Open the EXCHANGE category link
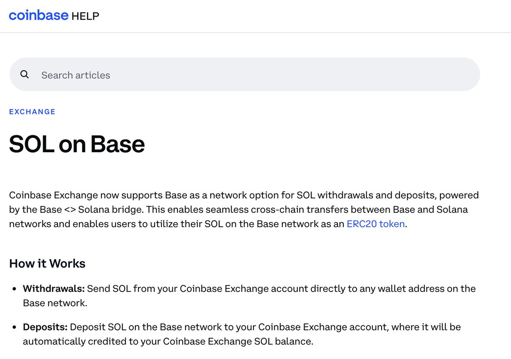The image size is (511, 359). (32, 112)
